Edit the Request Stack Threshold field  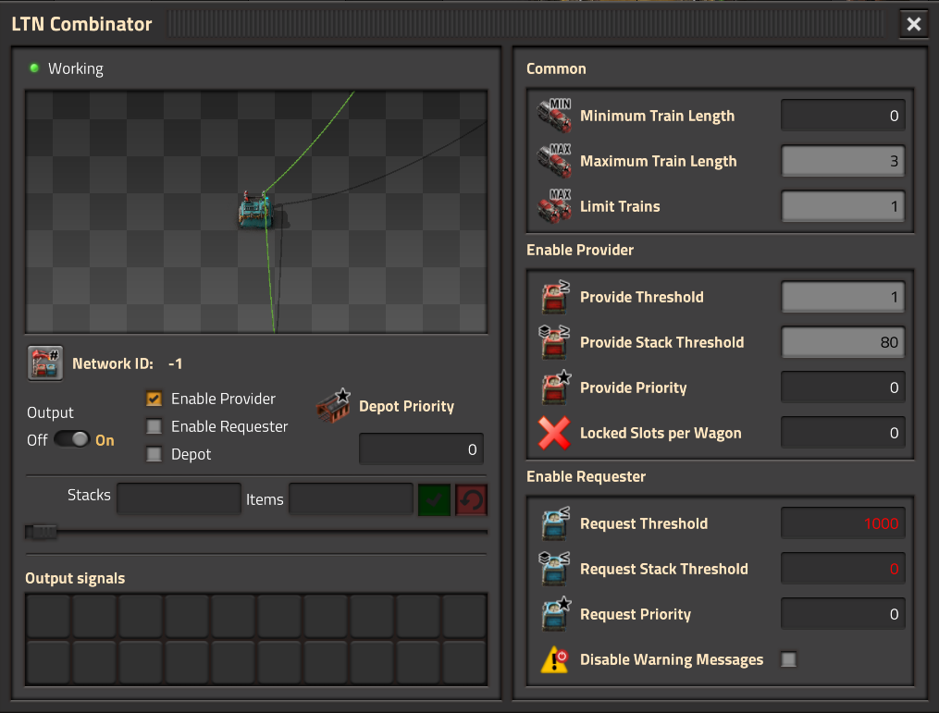(x=843, y=569)
